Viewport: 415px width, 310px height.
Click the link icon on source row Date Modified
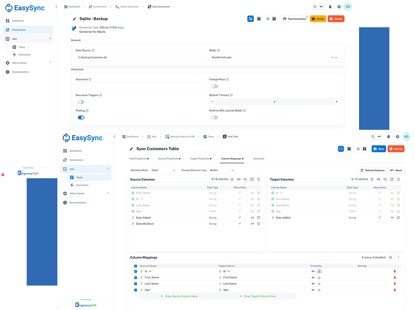252,224
